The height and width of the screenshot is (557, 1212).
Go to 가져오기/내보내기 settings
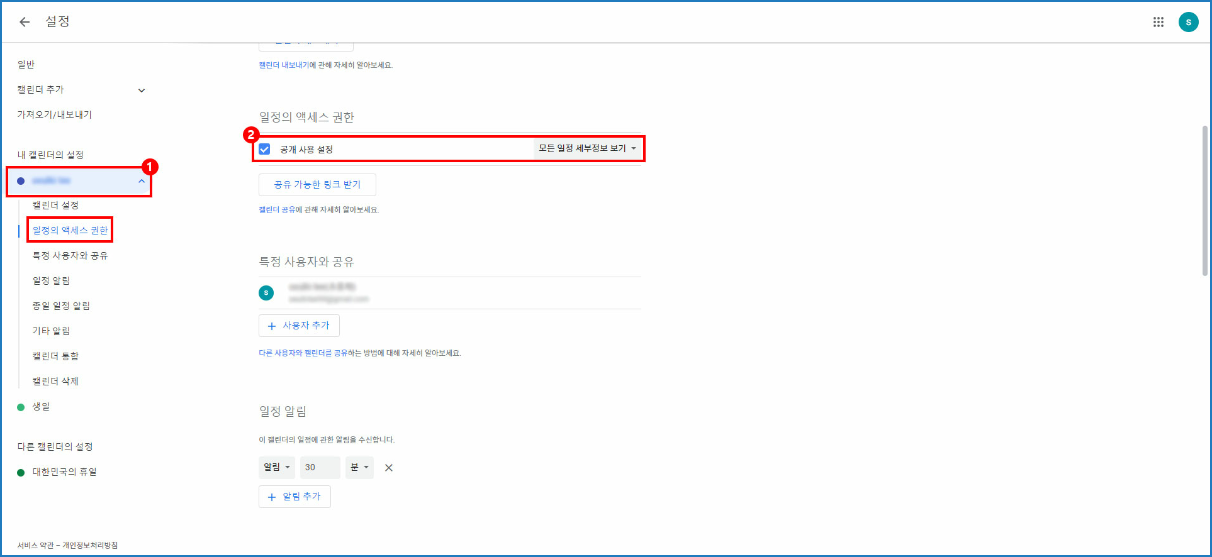[x=55, y=115]
